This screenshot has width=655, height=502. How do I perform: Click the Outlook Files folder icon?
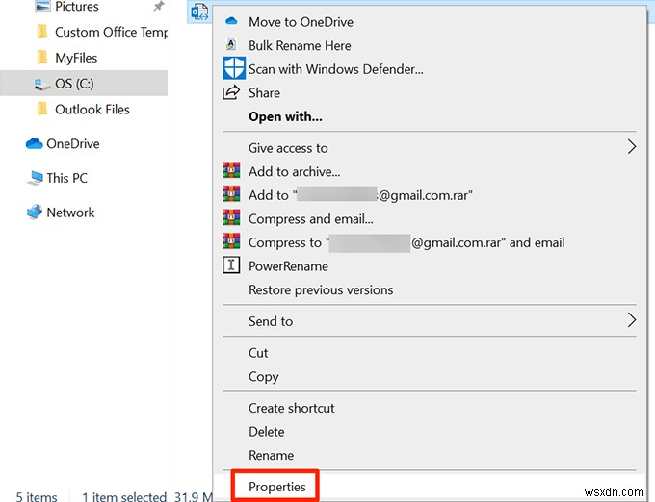pos(42,110)
